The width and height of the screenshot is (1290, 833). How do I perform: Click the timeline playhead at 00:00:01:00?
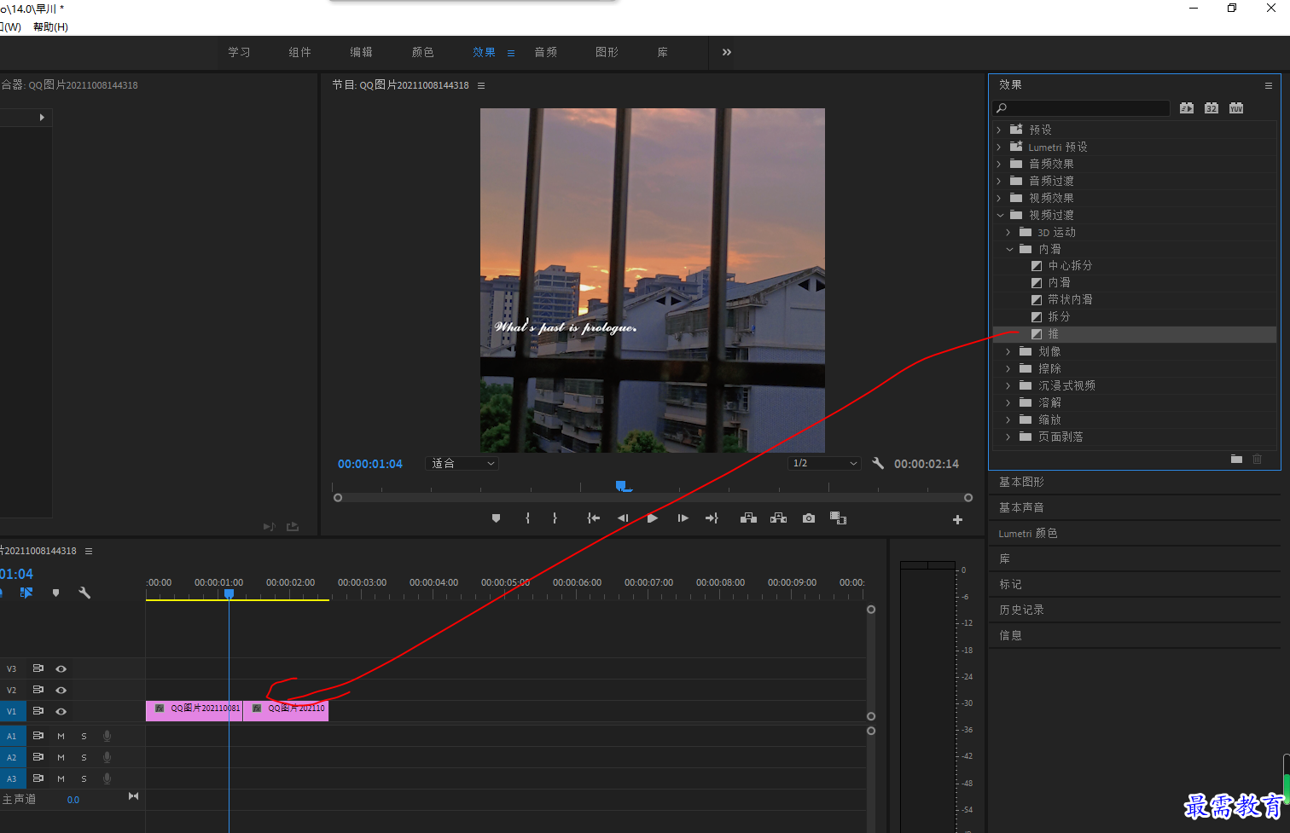tap(229, 593)
